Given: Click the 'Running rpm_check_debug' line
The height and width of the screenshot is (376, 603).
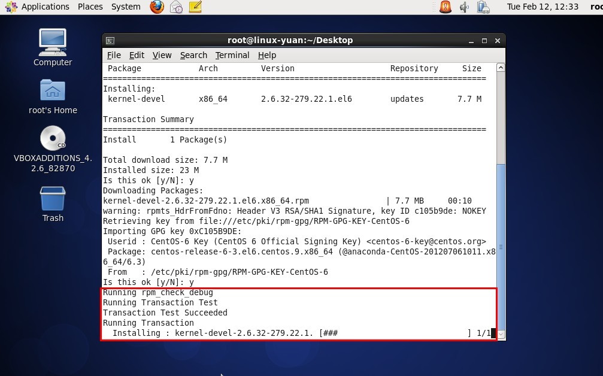Looking at the screenshot, I should coord(157,292).
